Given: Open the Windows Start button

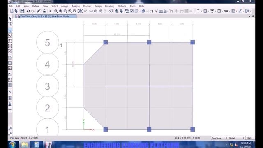Looking at the screenshot, I should click(13, 145).
